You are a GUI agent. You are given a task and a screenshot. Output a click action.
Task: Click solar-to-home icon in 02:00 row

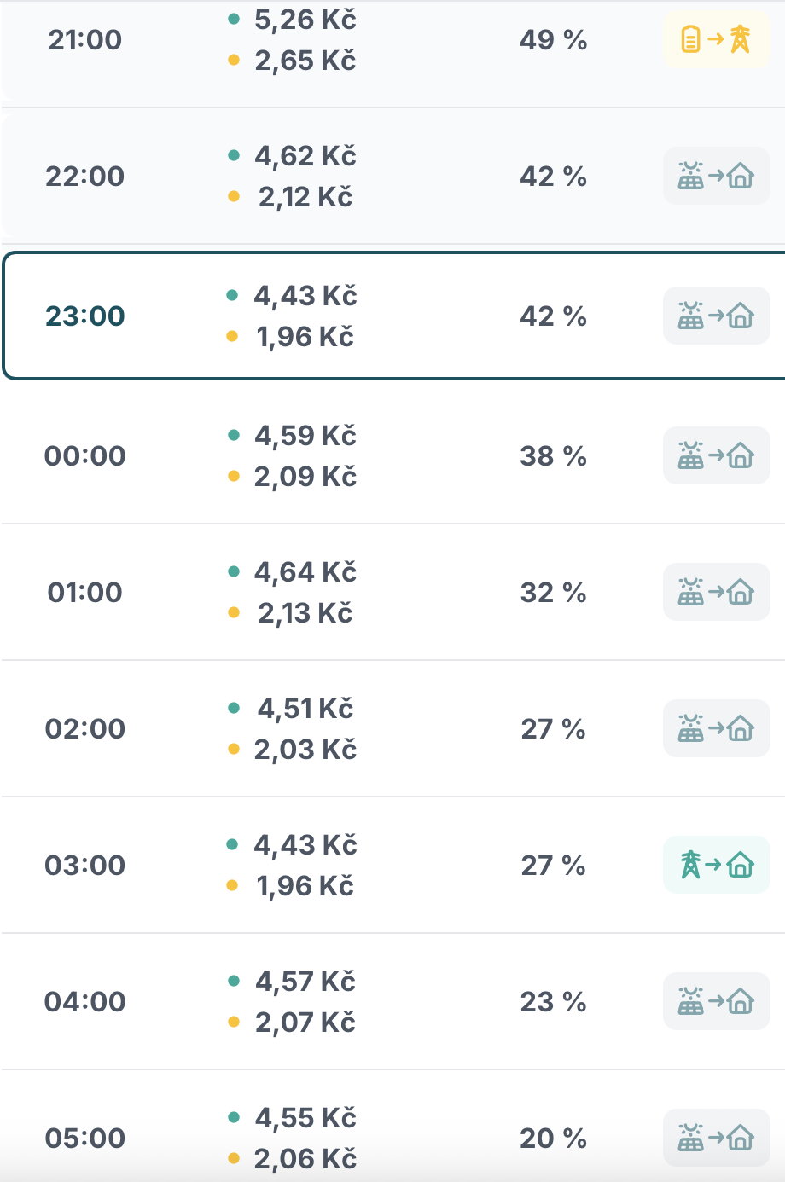(717, 728)
